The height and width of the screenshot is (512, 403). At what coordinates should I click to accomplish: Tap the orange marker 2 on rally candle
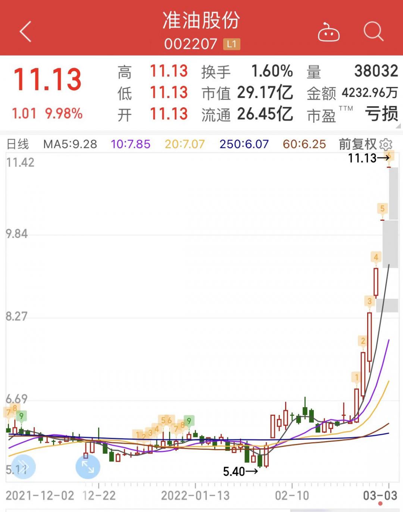tap(363, 340)
